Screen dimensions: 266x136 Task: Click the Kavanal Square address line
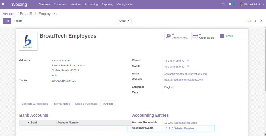(61, 60)
